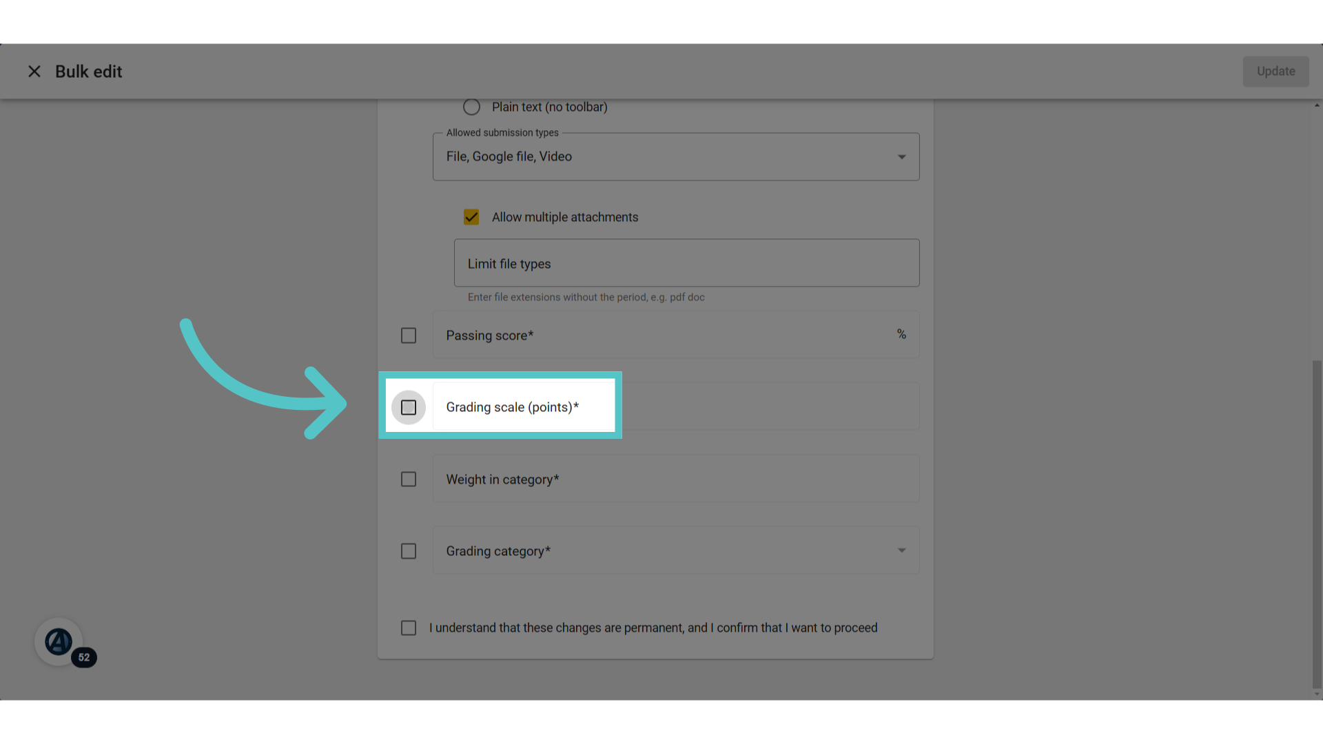Close the Bulk edit dialog
The width and height of the screenshot is (1323, 744).
(34, 72)
